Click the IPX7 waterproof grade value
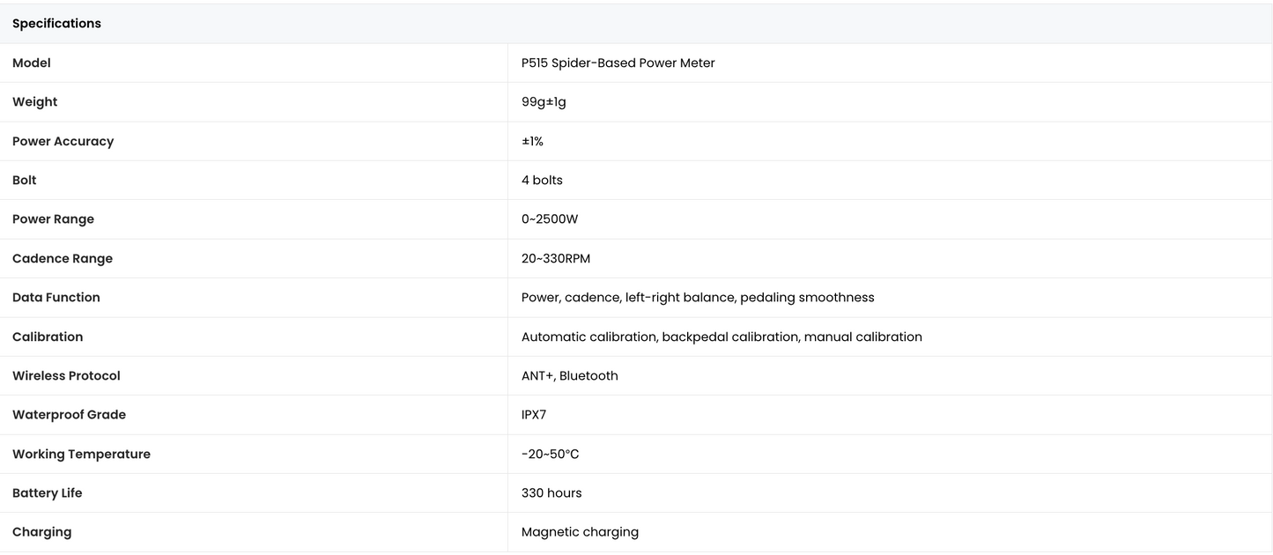Screen dimensions: 1273x555 point(534,415)
